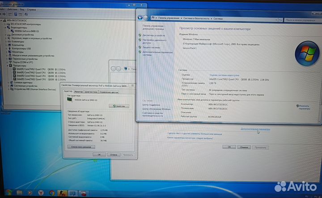Open Google Chrome from taskbar
The image size is (322, 198).
coord(52,193)
